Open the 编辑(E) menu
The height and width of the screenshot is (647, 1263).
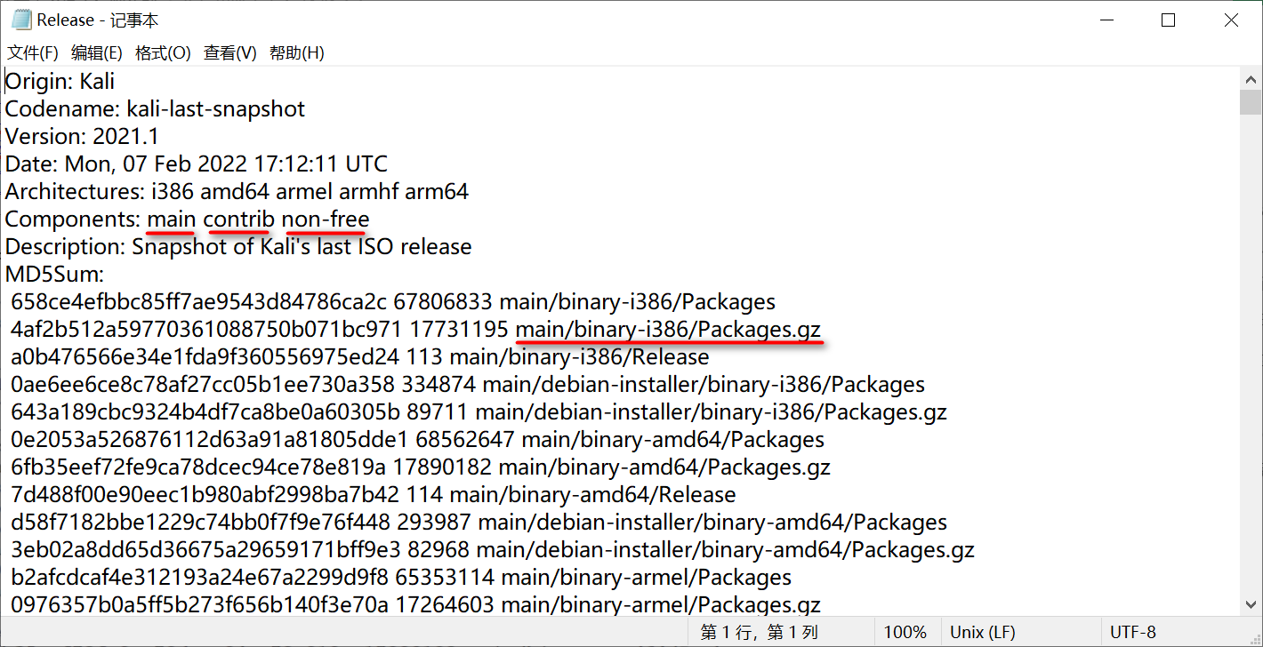(97, 53)
